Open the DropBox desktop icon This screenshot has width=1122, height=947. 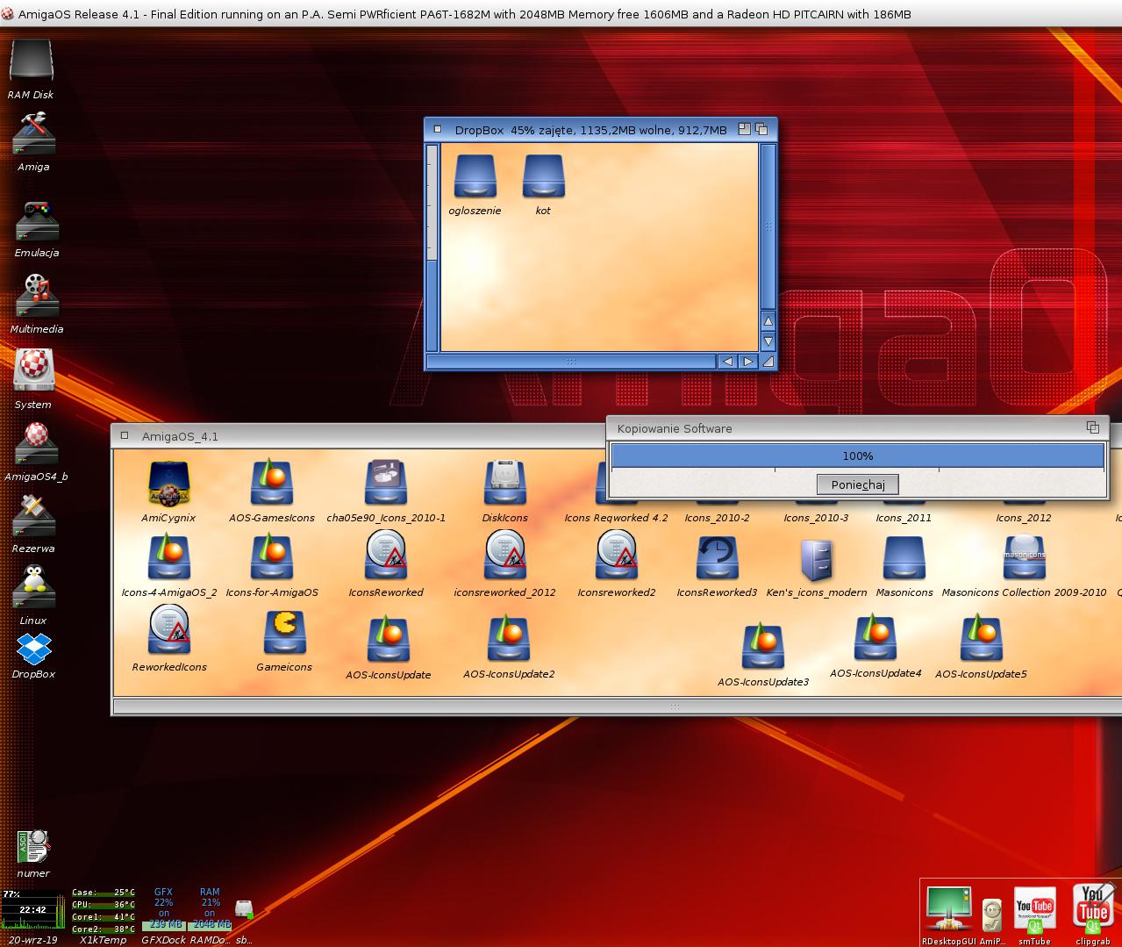pos(34,650)
